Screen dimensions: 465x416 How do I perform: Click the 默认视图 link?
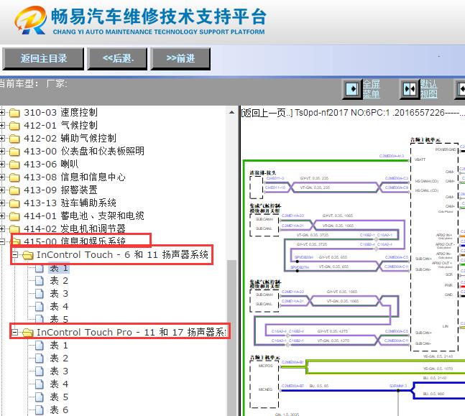[x=429, y=89]
